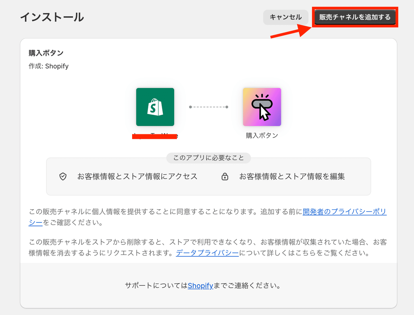The image size is (414, 315).
Task: Select the インストール page heading
Action: coord(52,17)
